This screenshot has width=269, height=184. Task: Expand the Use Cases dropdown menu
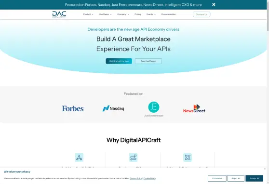105,14
